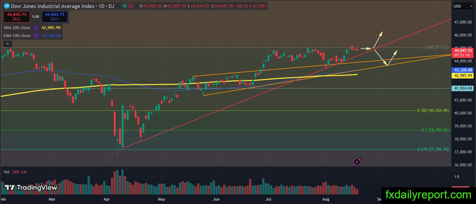The image size is (476, 204).
Task: Click the purple circular icon beside SMA 200 close
Action: coord(36,28)
